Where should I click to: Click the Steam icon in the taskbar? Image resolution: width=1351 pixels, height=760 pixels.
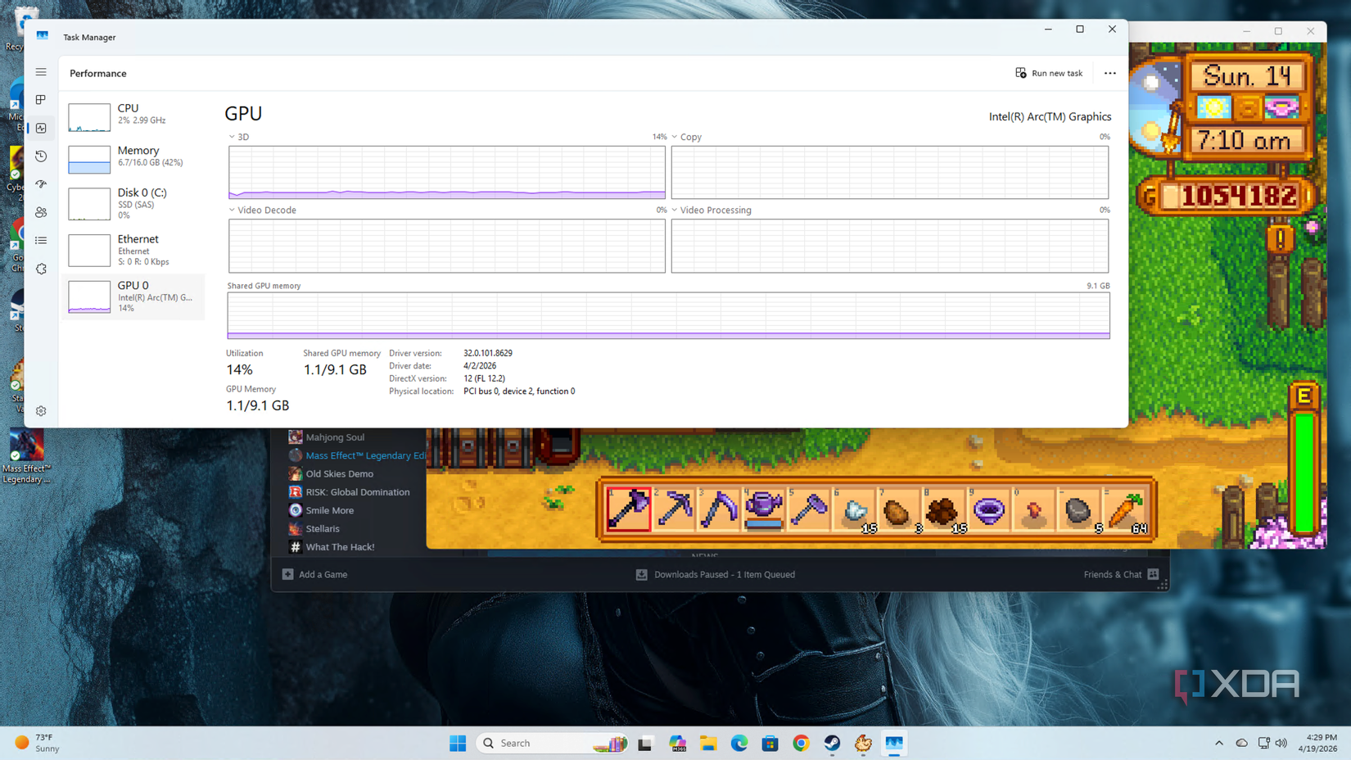pyautogui.click(x=832, y=743)
